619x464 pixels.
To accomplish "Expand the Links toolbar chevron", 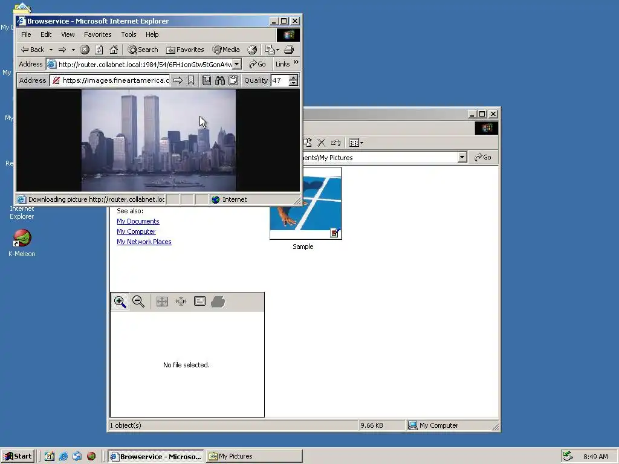I will pos(296,62).
